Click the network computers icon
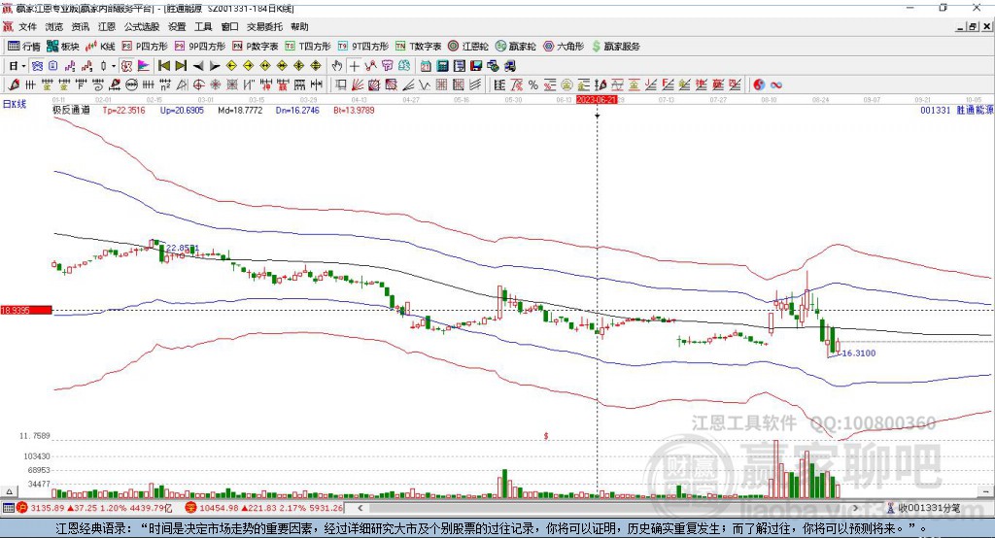 493,66
